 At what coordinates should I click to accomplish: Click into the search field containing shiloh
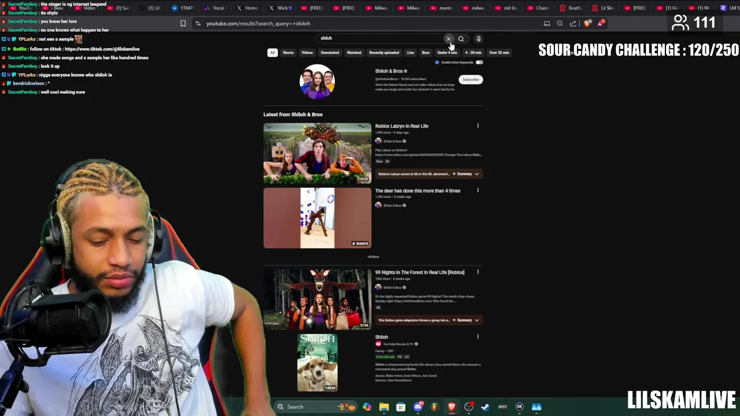point(379,38)
